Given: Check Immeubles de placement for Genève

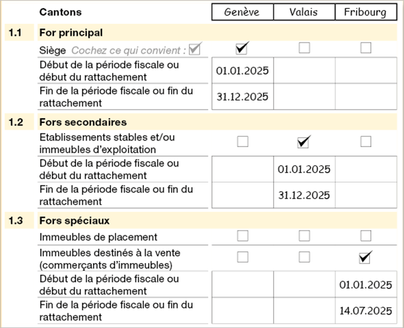Looking at the screenshot, I should (x=242, y=236).
